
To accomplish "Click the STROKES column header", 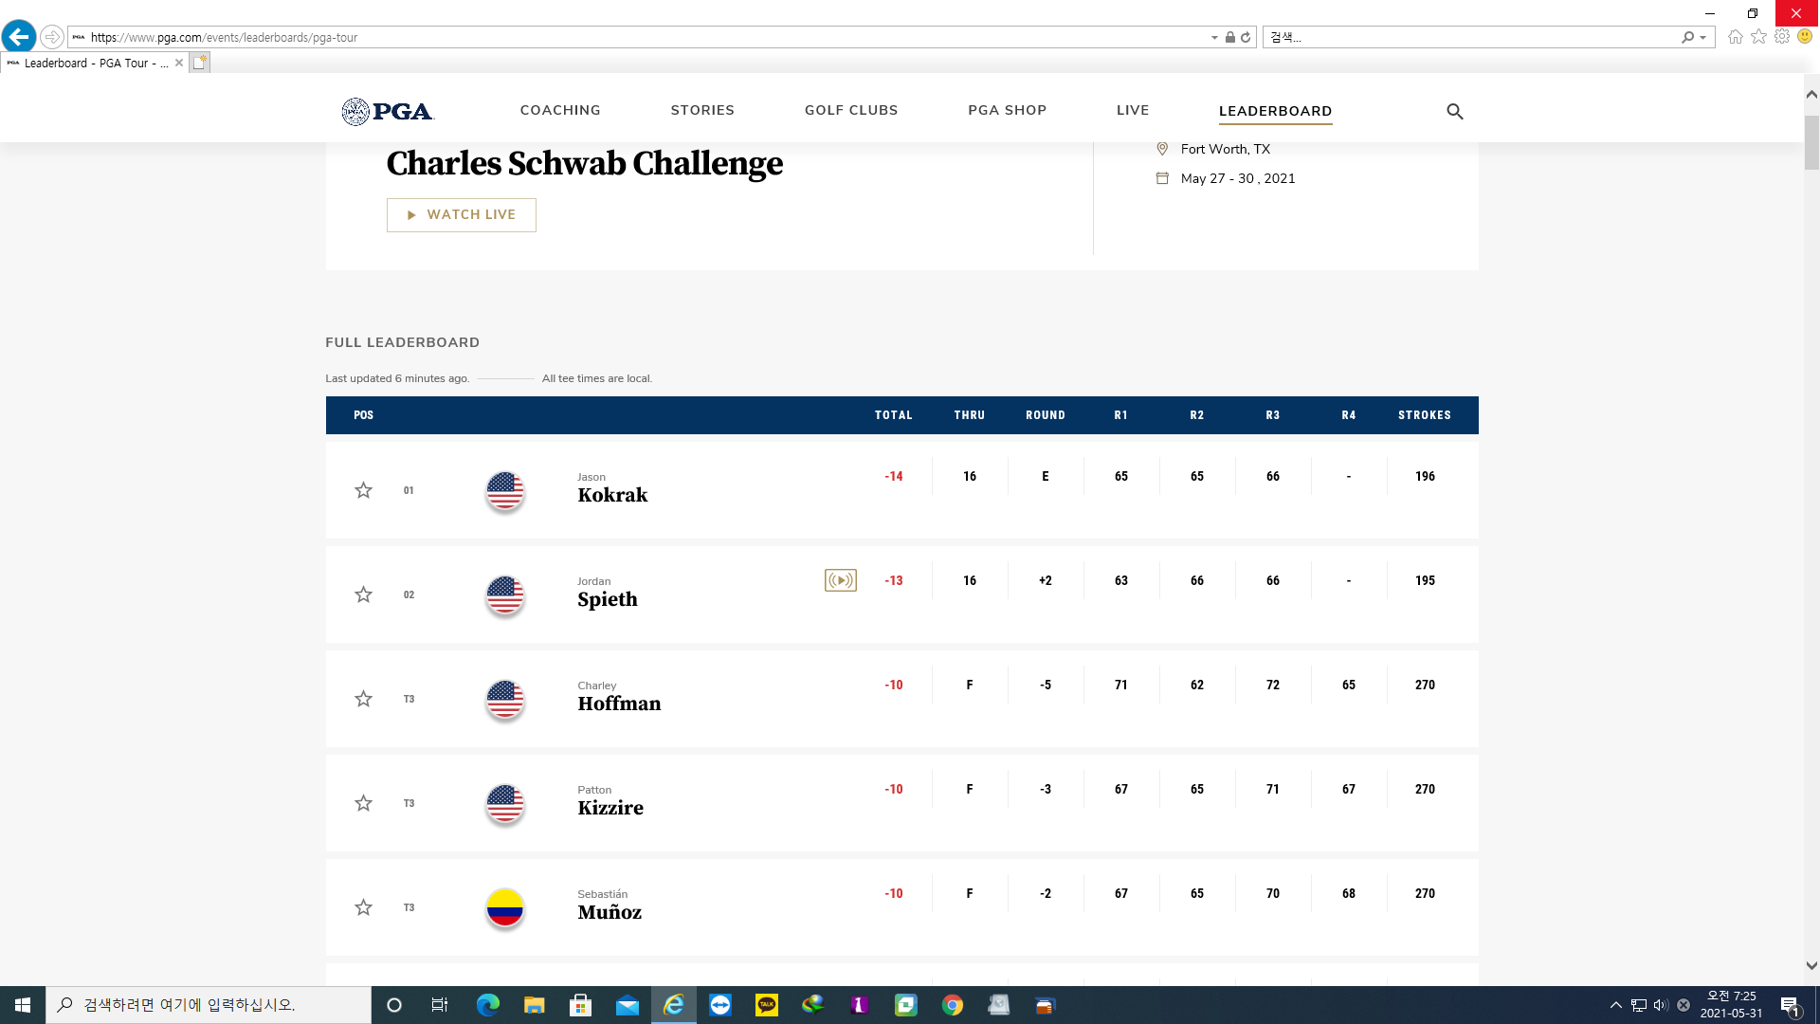I will tap(1425, 415).
